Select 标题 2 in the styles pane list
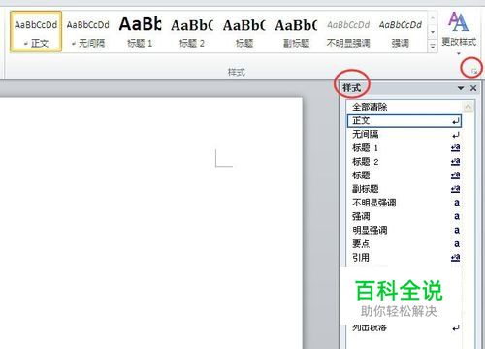This screenshot has width=485, height=349. tap(404, 162)
